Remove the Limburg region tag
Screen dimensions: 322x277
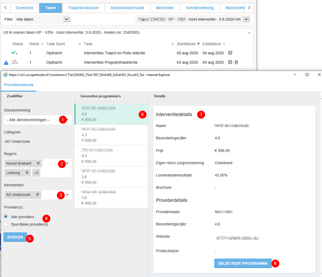pos(27,173)
